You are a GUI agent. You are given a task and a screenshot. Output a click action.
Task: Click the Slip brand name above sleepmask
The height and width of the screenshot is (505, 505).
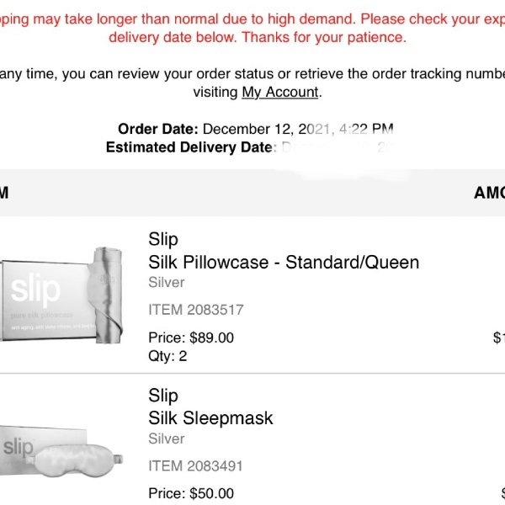tap(163, 396)
